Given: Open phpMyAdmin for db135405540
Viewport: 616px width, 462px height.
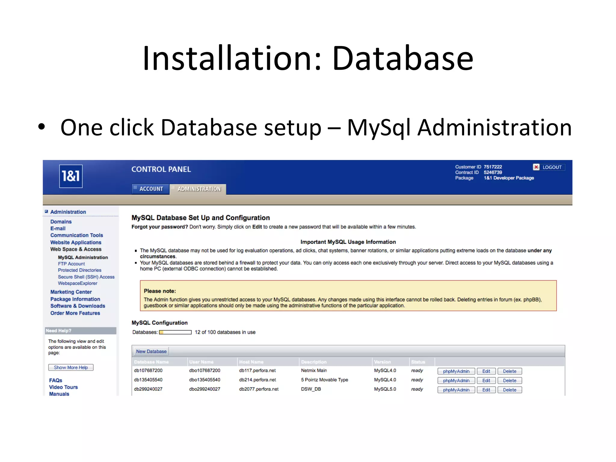Looking at the screenshot, I should click(x=456, y=381).
